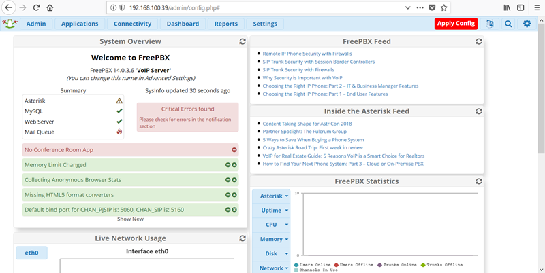Viewport: 545px width, 273px height.
Task: Click the Asterisk warning triangle icon
Action: coord(119,101)
